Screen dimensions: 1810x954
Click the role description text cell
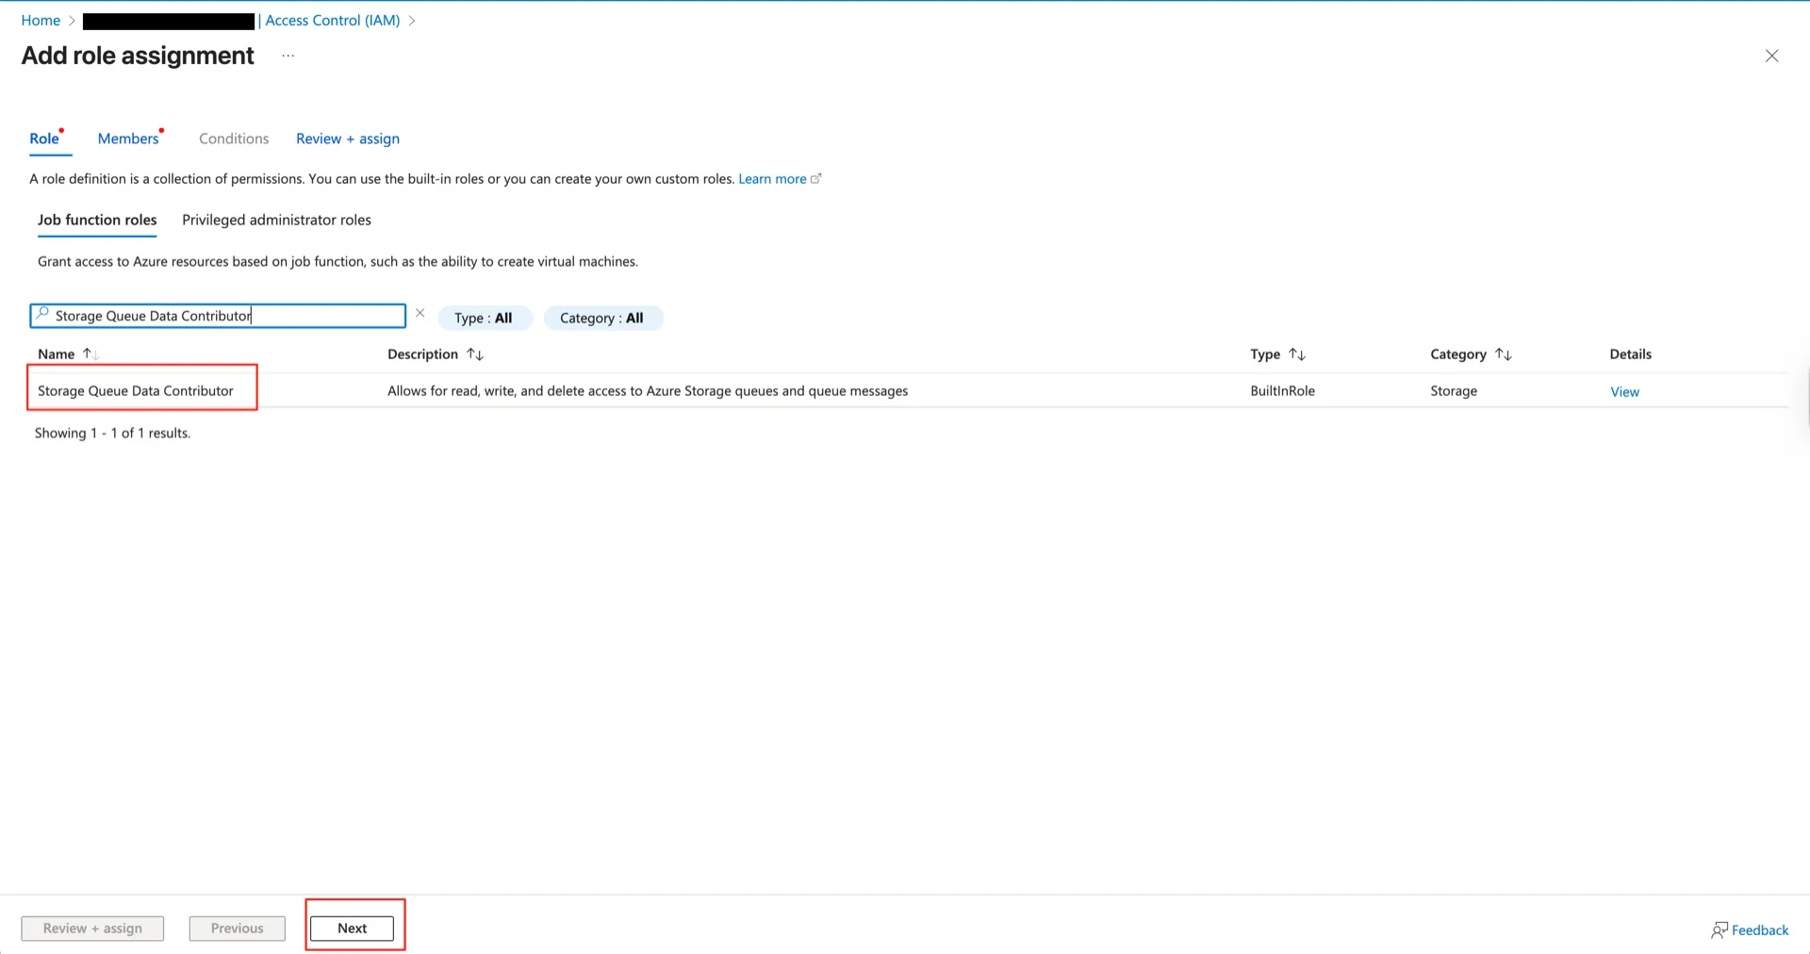648,390
